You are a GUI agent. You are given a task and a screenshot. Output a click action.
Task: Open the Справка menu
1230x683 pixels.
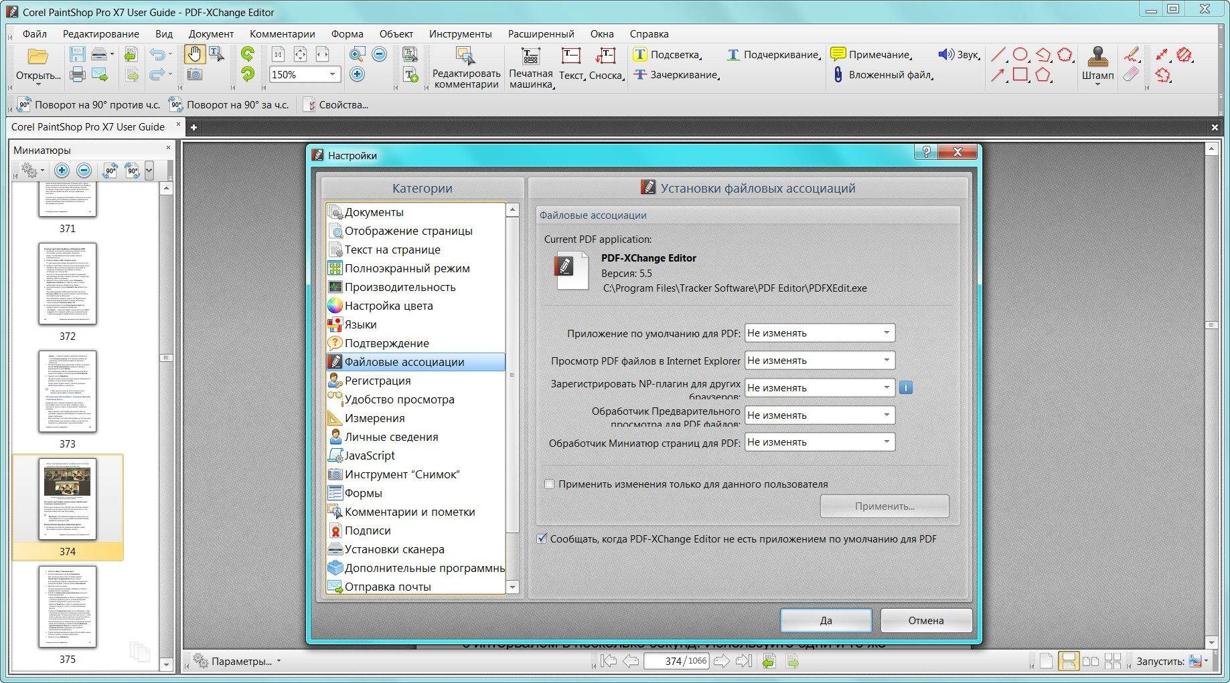pos(649,33)
